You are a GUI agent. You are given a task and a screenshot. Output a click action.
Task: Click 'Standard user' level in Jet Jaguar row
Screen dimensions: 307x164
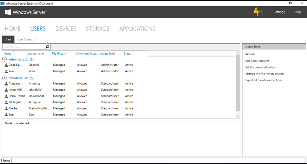pyautogui.click(x=110, y=102)
